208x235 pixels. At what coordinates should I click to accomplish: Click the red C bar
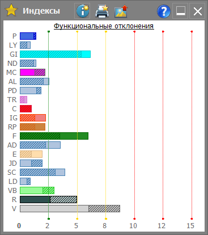(x=26, y=108)
